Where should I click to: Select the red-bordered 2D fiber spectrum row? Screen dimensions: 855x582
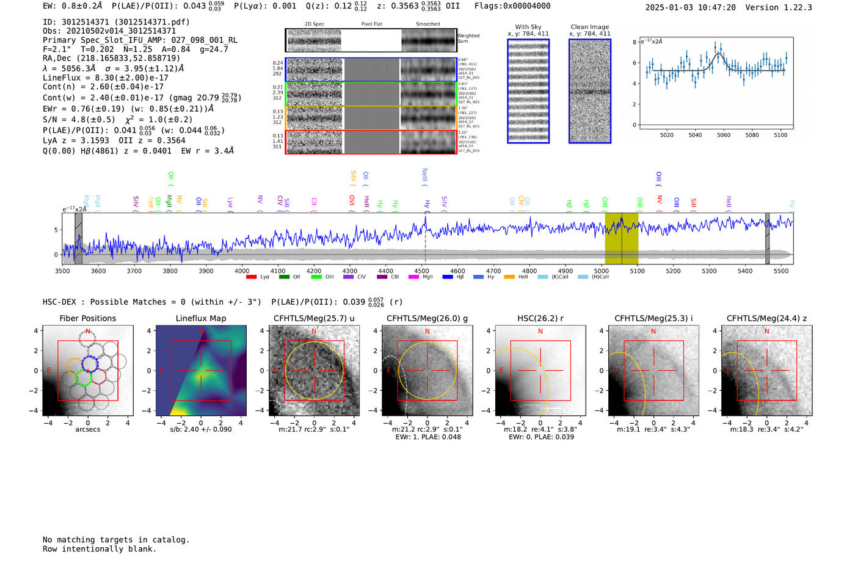[371, 142]
